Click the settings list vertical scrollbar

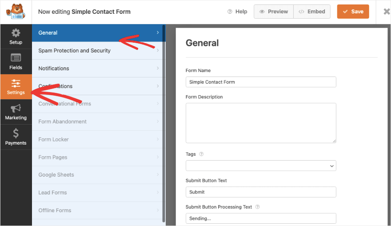click(x=164, y=123)
